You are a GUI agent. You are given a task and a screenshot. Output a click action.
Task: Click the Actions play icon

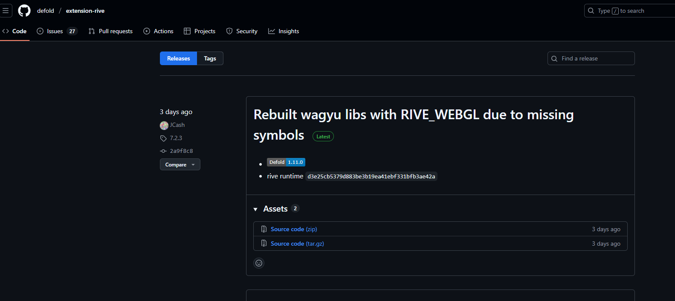coord(147,31)
